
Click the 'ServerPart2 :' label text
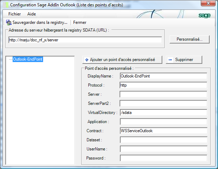[x=99, y=103]
